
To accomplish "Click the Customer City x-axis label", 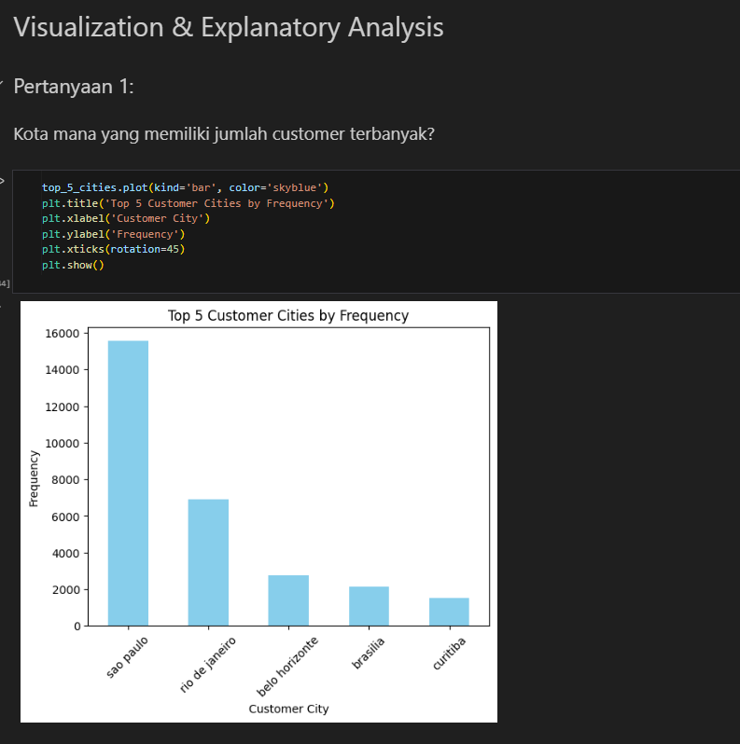I will [288, 709].
